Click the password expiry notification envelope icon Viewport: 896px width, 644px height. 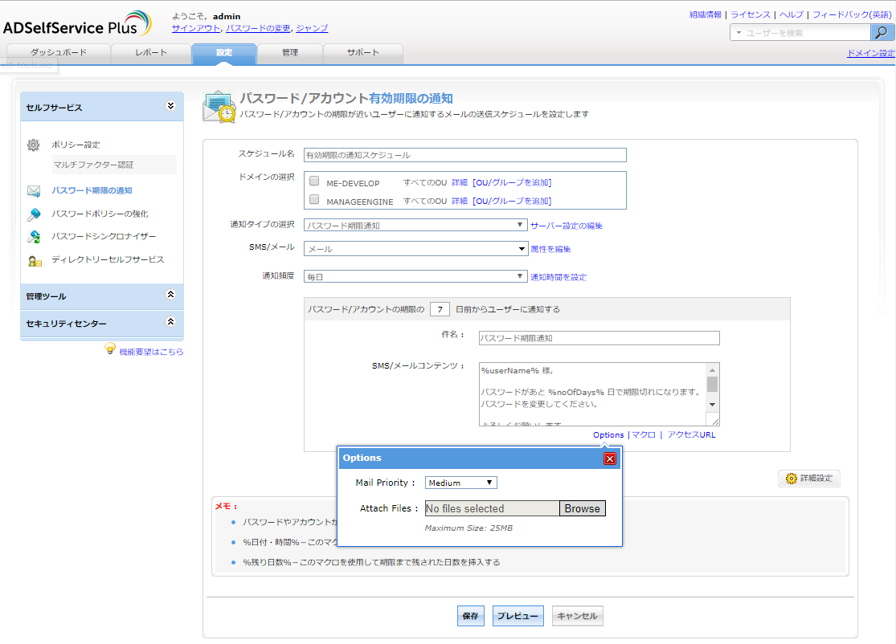point(34,191)
